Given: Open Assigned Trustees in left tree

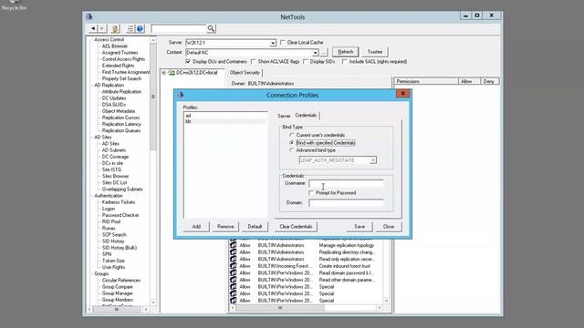Looking at the screenshot, I should coord(120,53).
